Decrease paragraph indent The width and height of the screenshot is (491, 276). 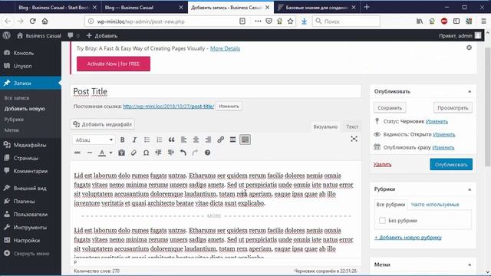click(x=158, y=153)
